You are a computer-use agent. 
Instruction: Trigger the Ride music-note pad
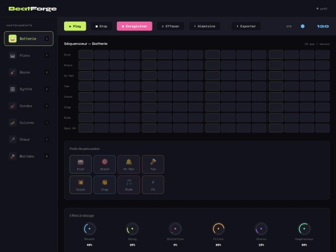point(129,185)
